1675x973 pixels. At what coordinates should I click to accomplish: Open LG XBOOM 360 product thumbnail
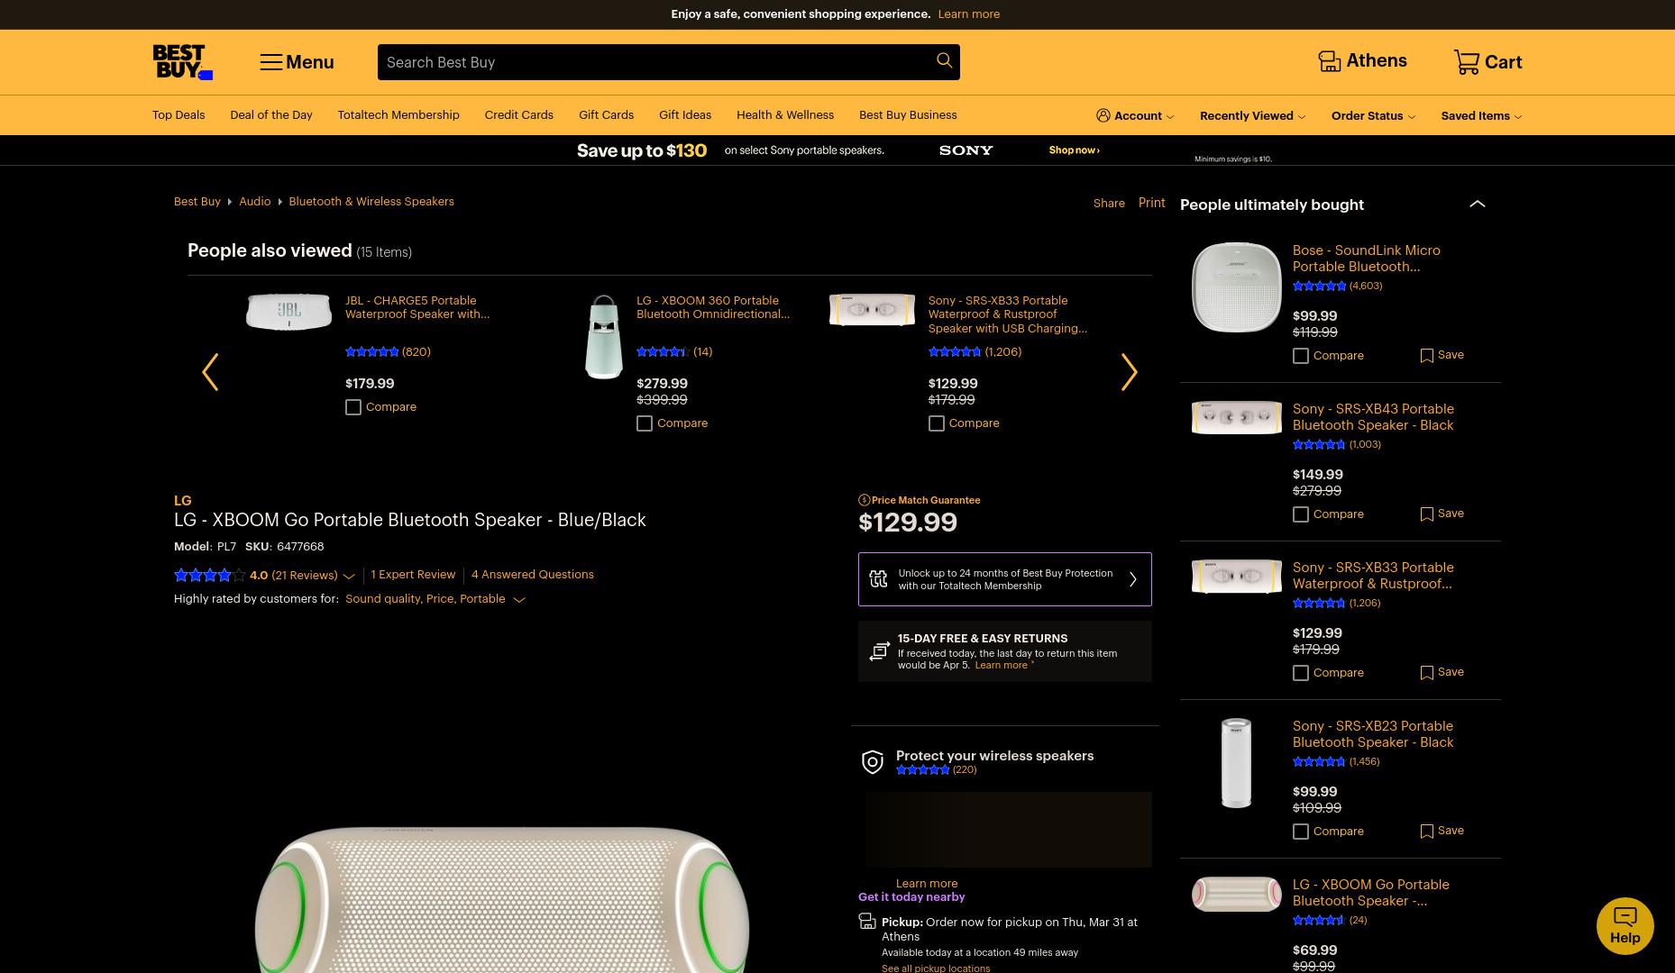click(603, 337)
